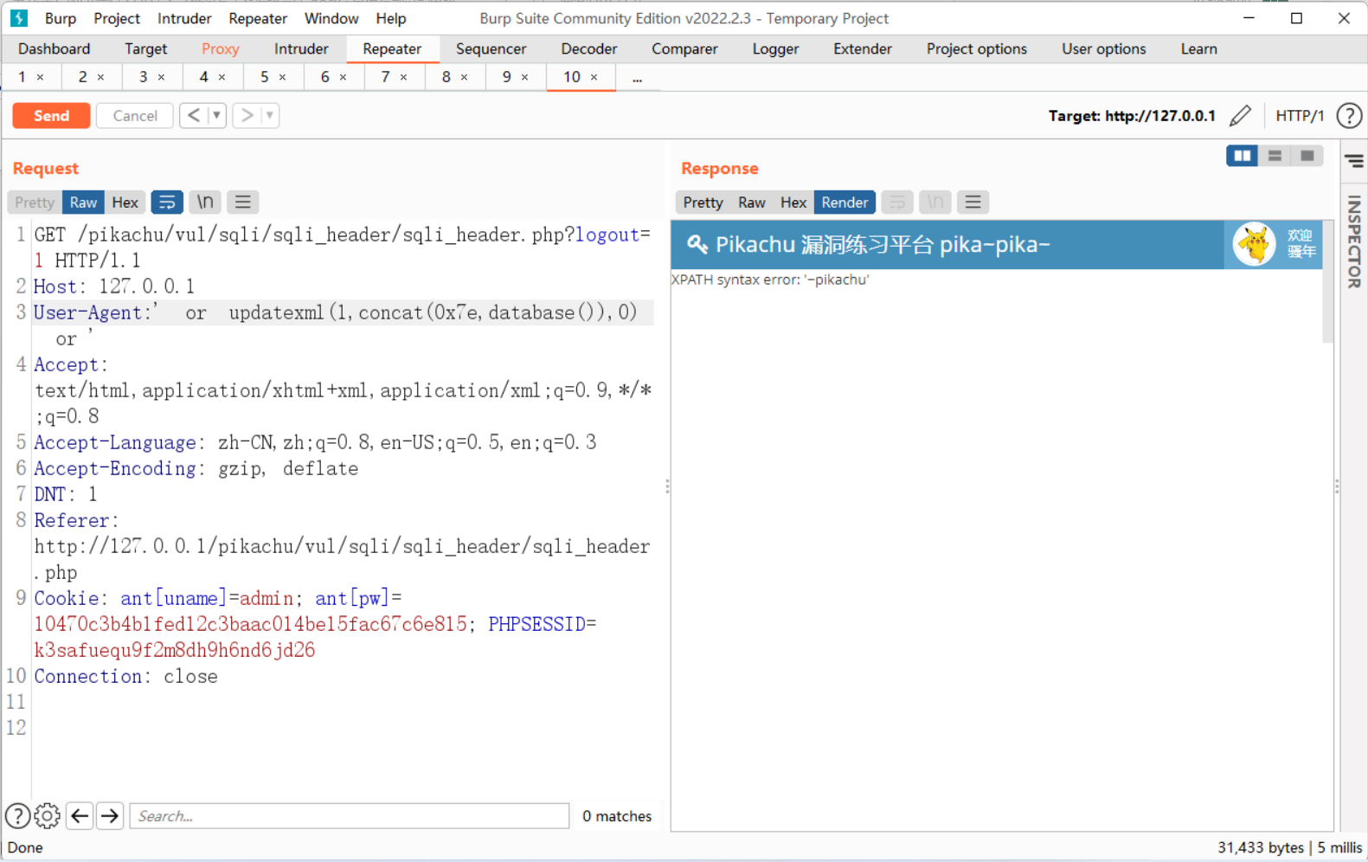The height and width of the screenshot is (862, 1368).
Task: Switch to the Extender tab
Action: [x=863, y=48]
